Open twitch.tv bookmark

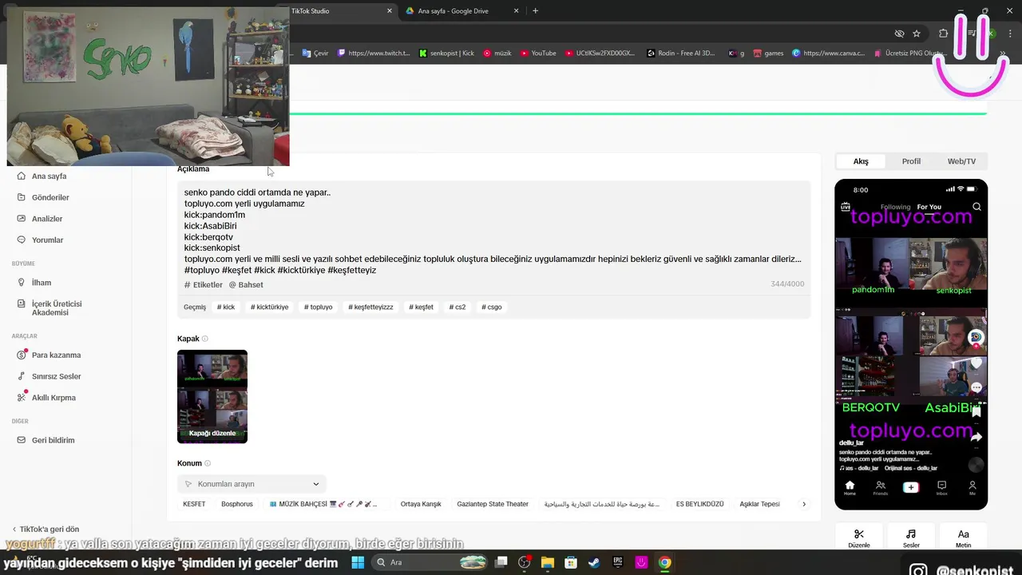click(x=373, y=54)
